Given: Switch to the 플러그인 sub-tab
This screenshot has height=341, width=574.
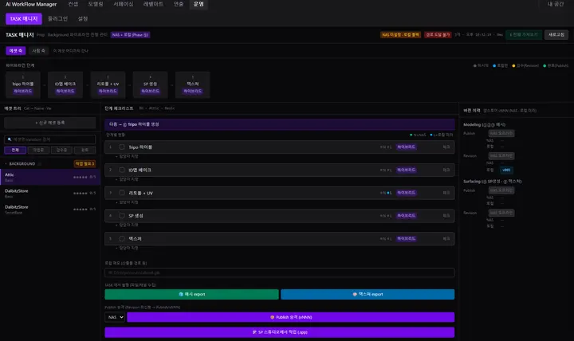Looking at the screenshot, I should pyautogui.click(x=58, y=18).
